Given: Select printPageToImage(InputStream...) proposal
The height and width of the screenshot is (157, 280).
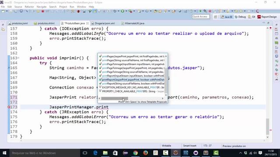Looking at the screenshot, I should [x=132, y=64].
